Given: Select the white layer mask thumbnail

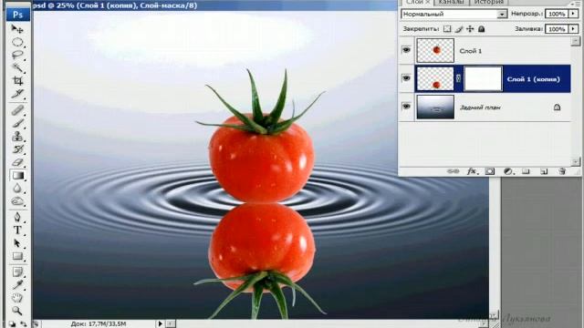Looking at the screenshot, I should (483, 78).
